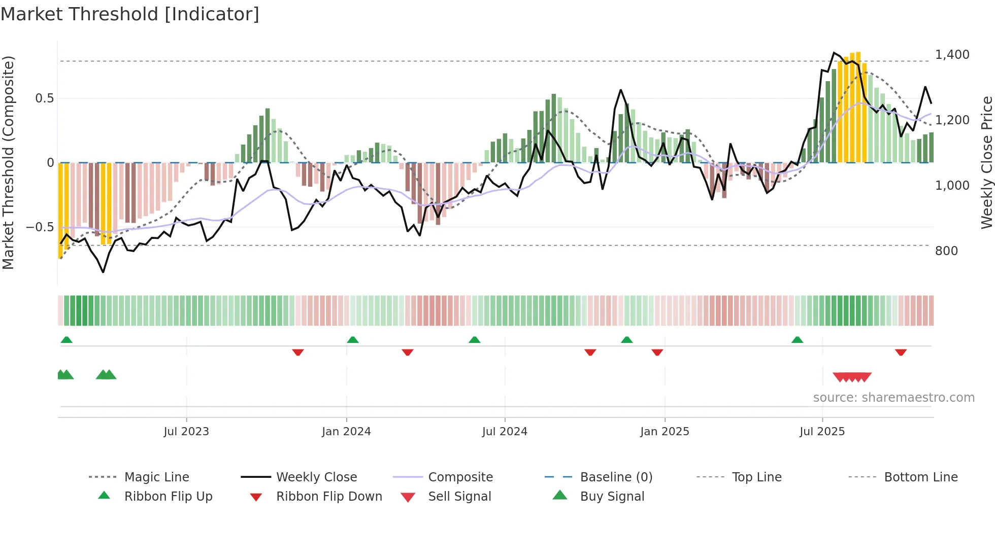Click the Jul 2024 x-axis label

tap(505, 432)
